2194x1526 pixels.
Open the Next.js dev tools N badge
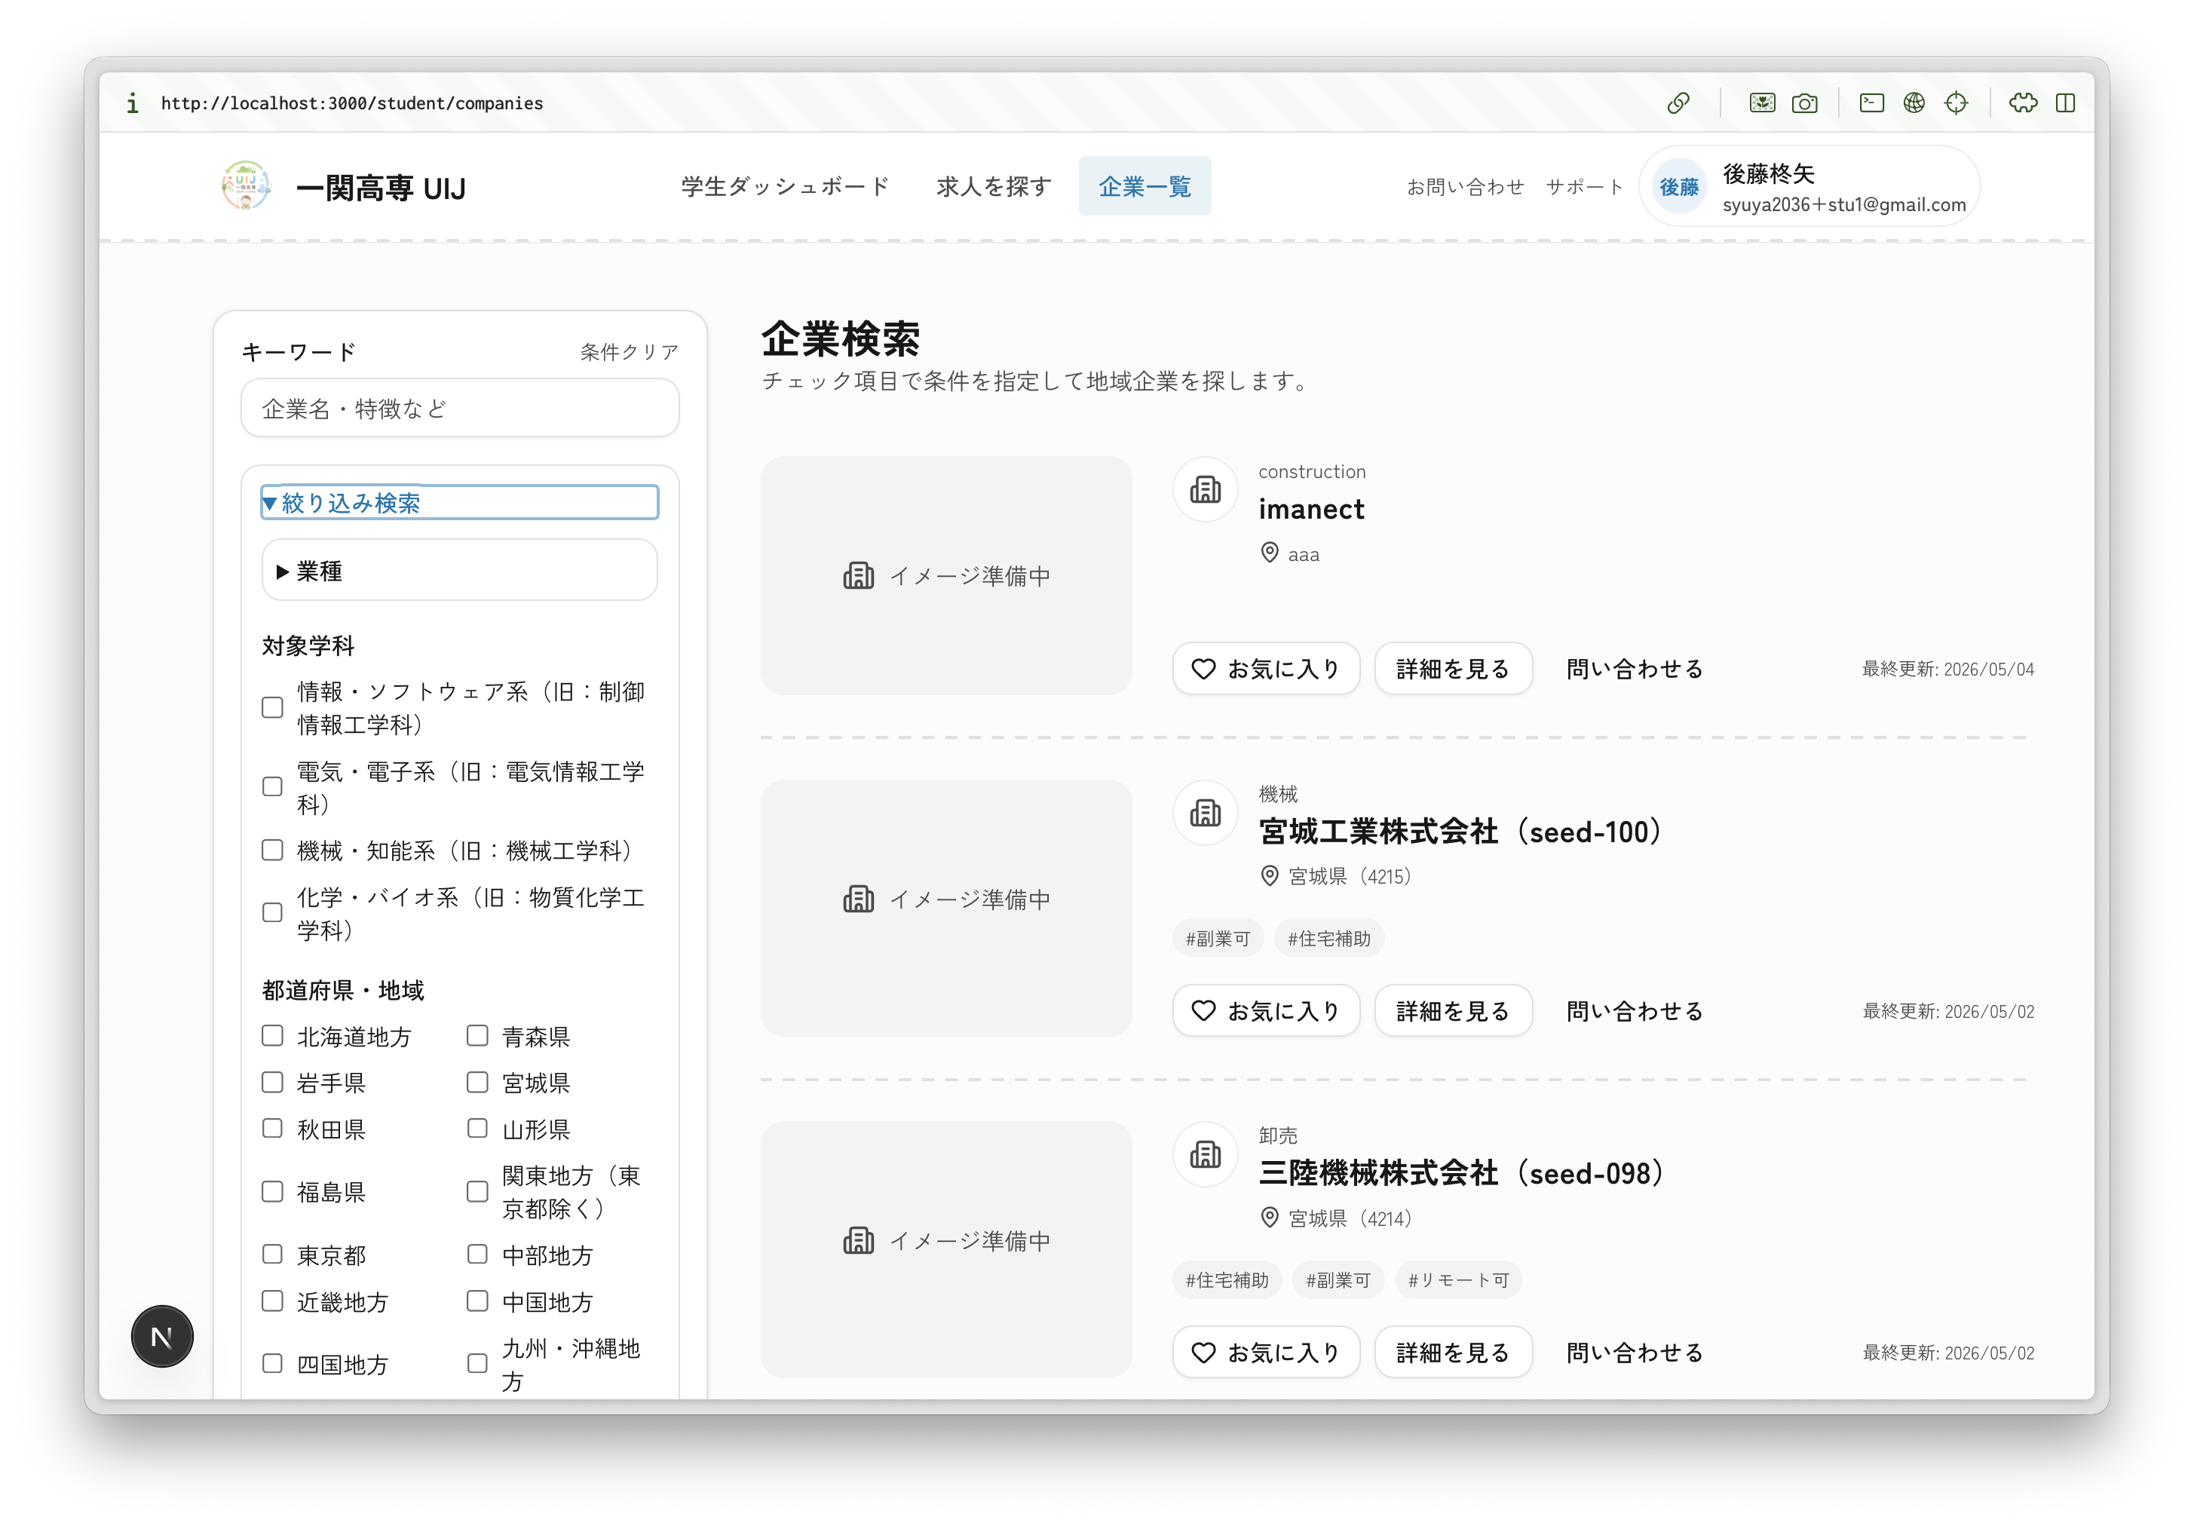tap(162, 1336)
